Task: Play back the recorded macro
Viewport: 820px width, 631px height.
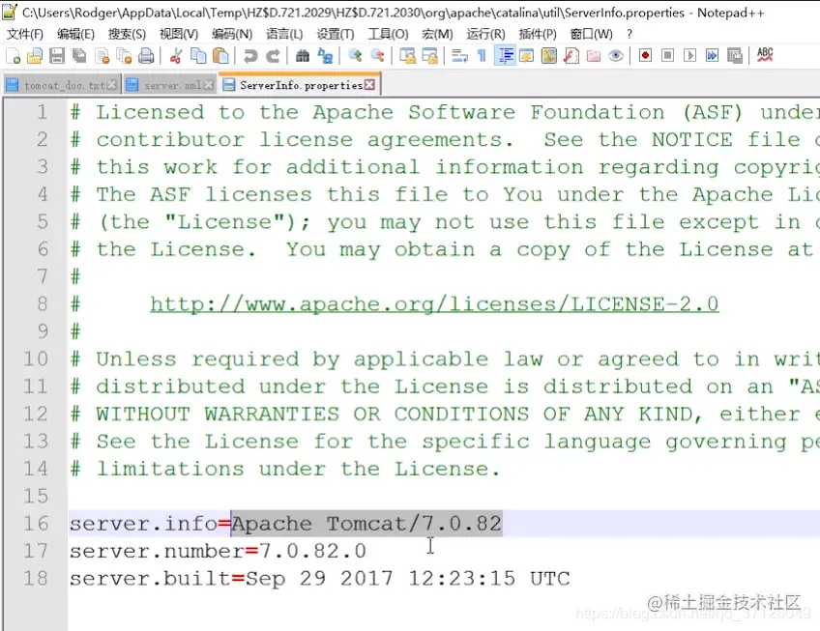Action: coord(689,56)
